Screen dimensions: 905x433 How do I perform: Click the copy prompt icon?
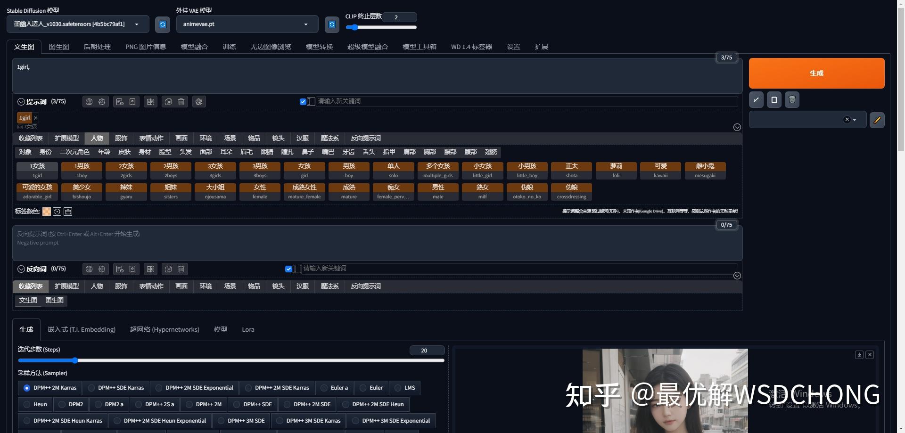pos(168,101)
